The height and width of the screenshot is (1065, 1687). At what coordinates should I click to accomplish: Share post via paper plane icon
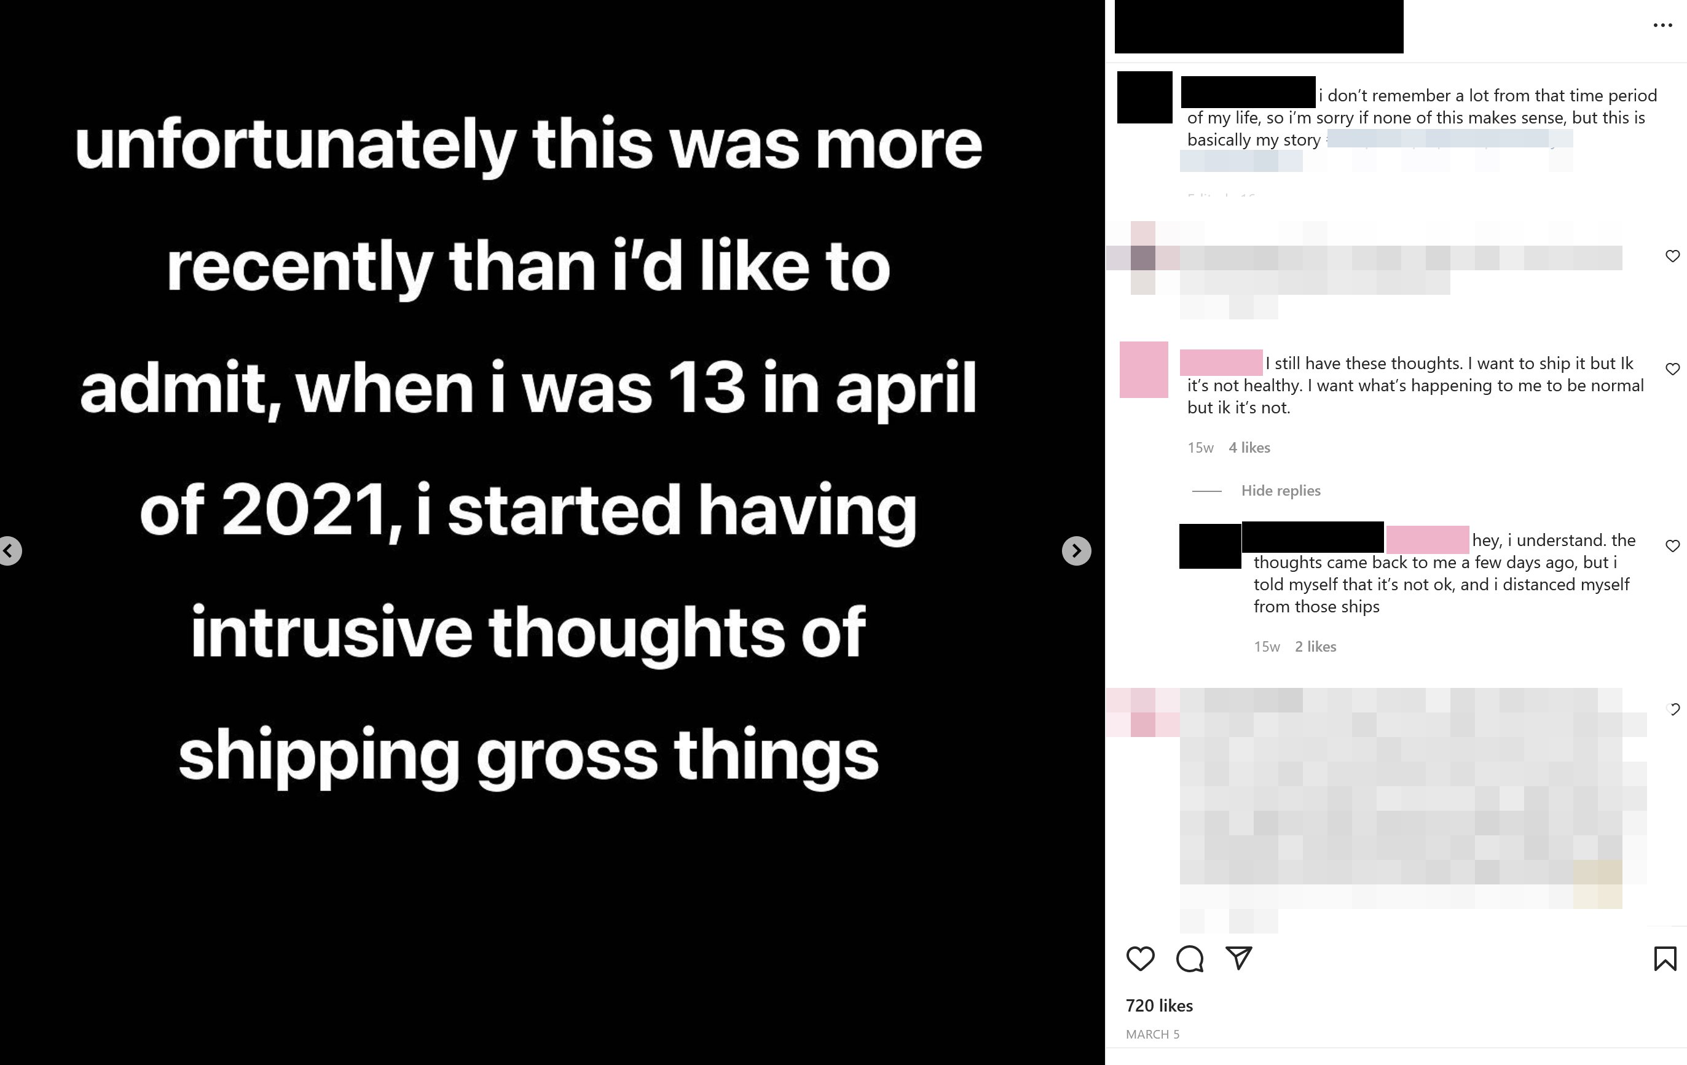pos(1238,958)
